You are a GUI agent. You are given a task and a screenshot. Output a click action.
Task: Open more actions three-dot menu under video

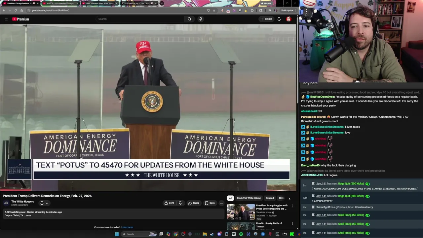click(x=221, y=203)
